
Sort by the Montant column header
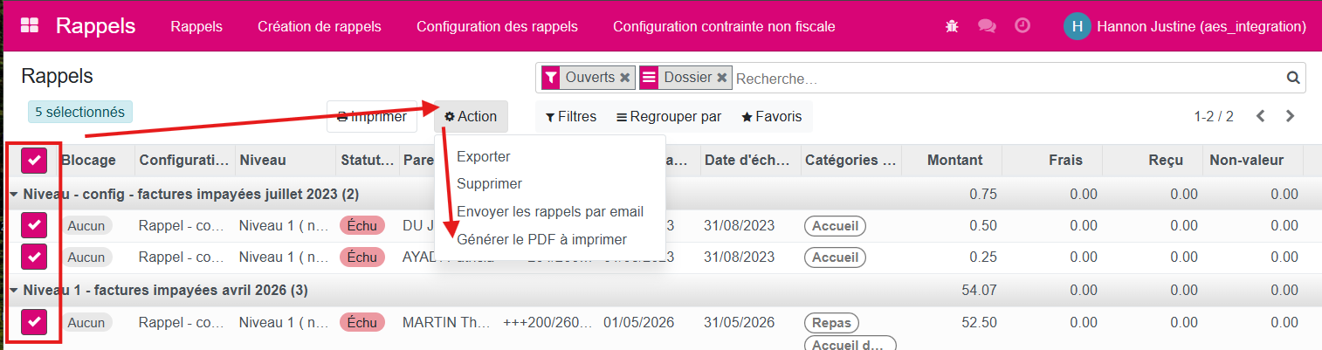954,160
